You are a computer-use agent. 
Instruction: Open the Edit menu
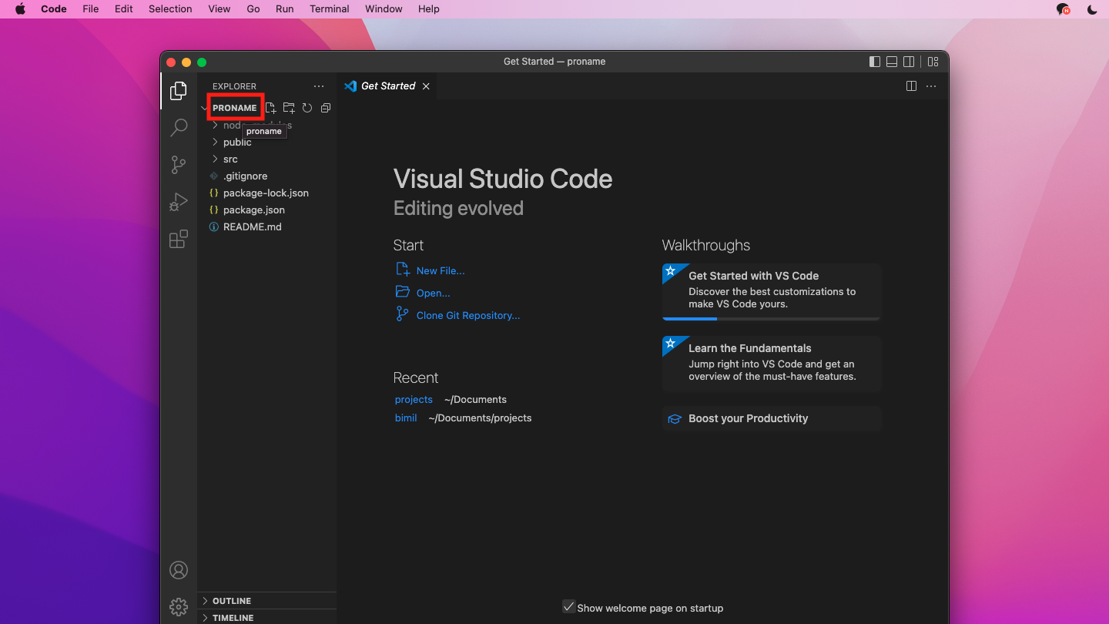[124, 9]
